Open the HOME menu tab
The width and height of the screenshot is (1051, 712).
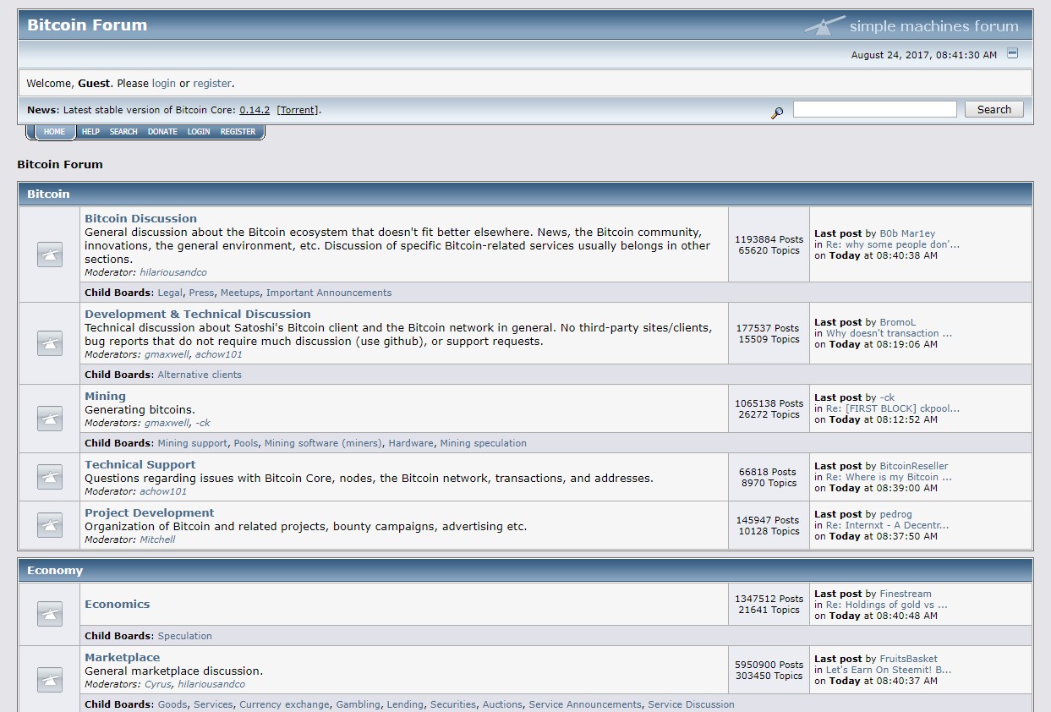(54, 132)
